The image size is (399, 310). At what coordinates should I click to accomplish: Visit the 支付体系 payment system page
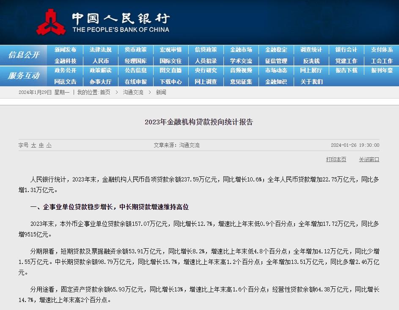coord(381,49)
